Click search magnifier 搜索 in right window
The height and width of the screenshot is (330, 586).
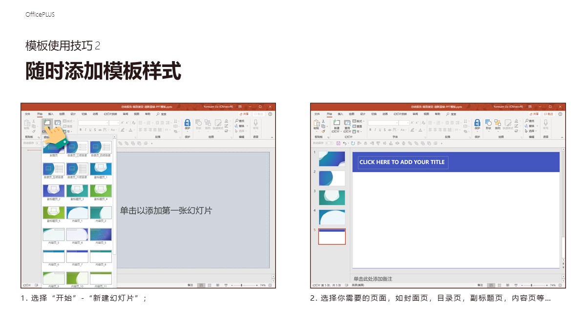pyautogui.click(x=448, y=114)
